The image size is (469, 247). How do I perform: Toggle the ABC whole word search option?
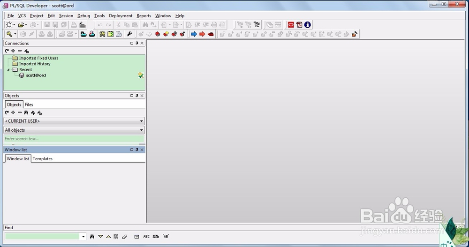tap(146, 237)
